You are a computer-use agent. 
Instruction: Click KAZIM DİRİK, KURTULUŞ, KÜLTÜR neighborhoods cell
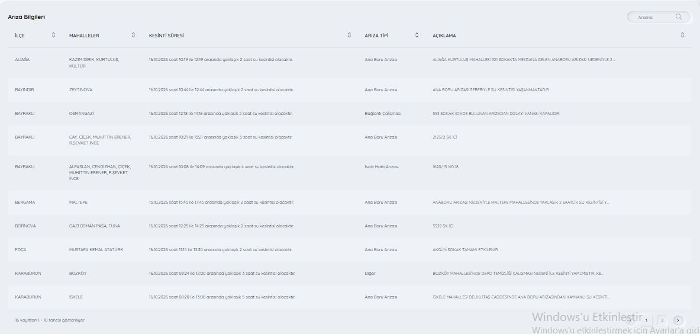click(94, 63)
